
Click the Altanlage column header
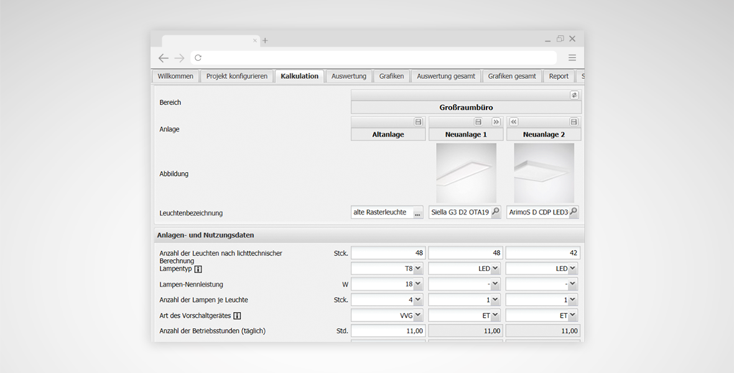click(388, 134)
